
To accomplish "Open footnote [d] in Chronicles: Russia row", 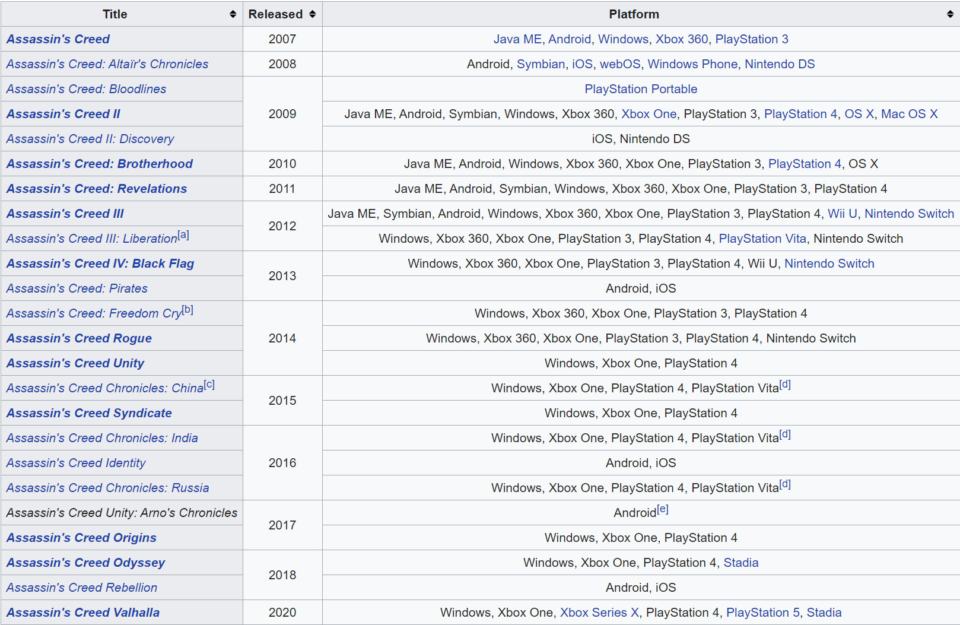I will 785,484.
